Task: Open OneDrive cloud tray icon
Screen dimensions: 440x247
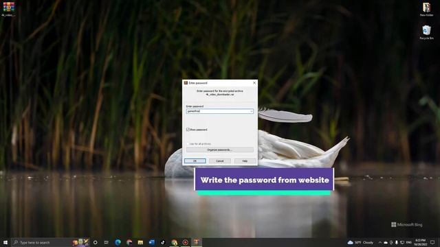Action: (x=386, y=242)
